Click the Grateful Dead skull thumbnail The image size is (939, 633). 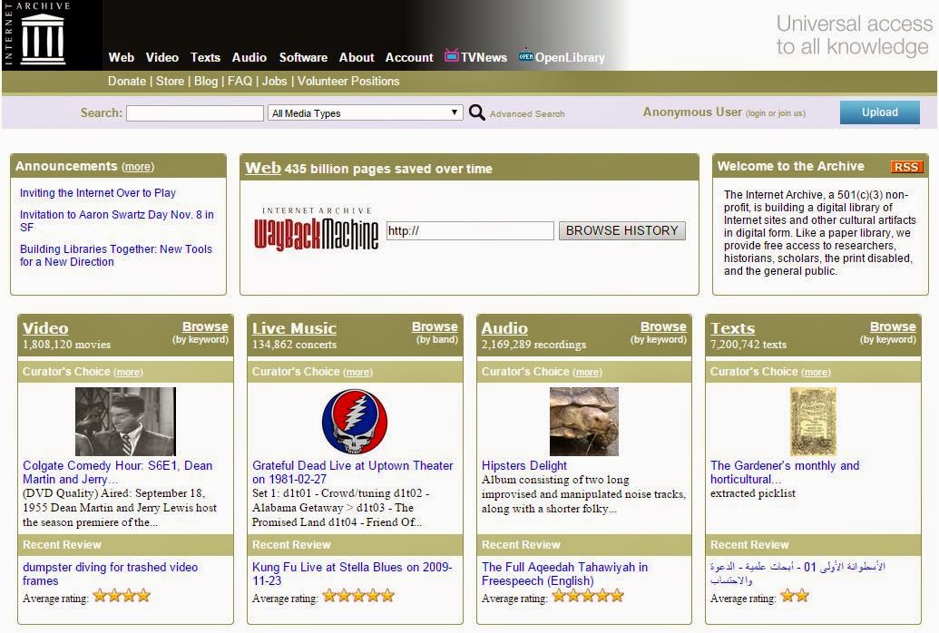pos(355,421)
